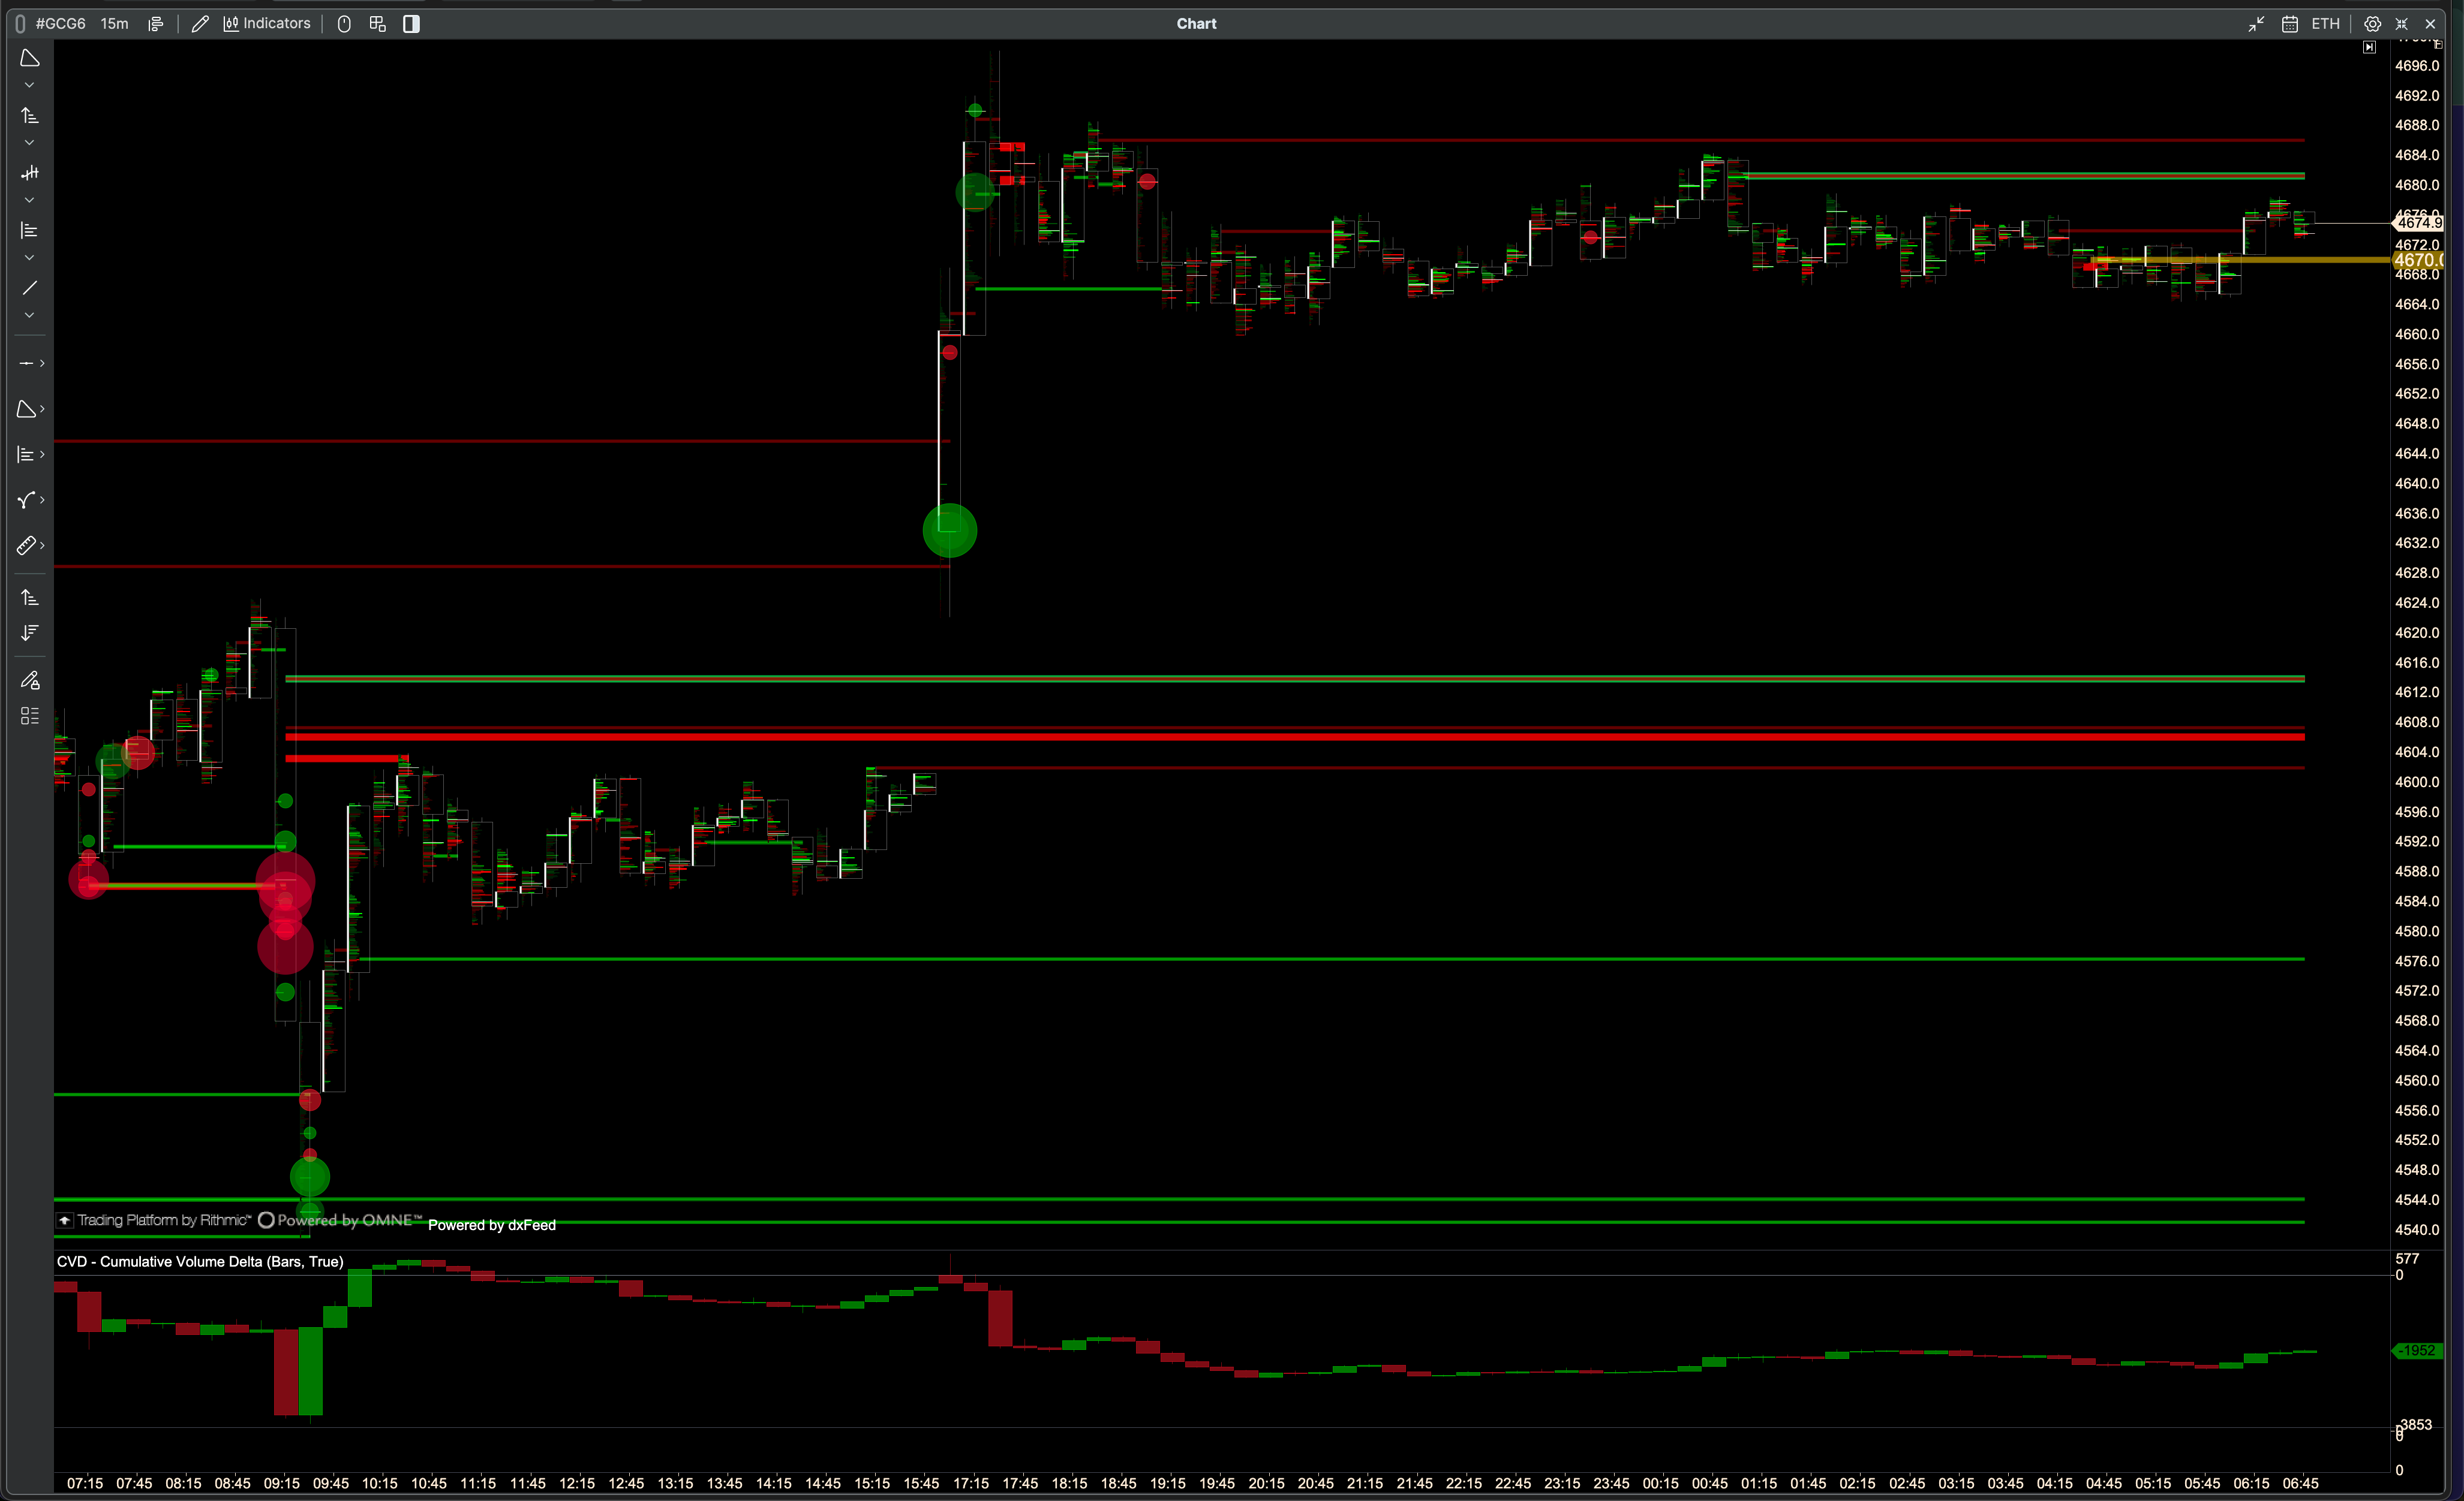Select the diagonal line drawing tool
This screenshot has width=2464, height=1501.
(x=29, y=288)
